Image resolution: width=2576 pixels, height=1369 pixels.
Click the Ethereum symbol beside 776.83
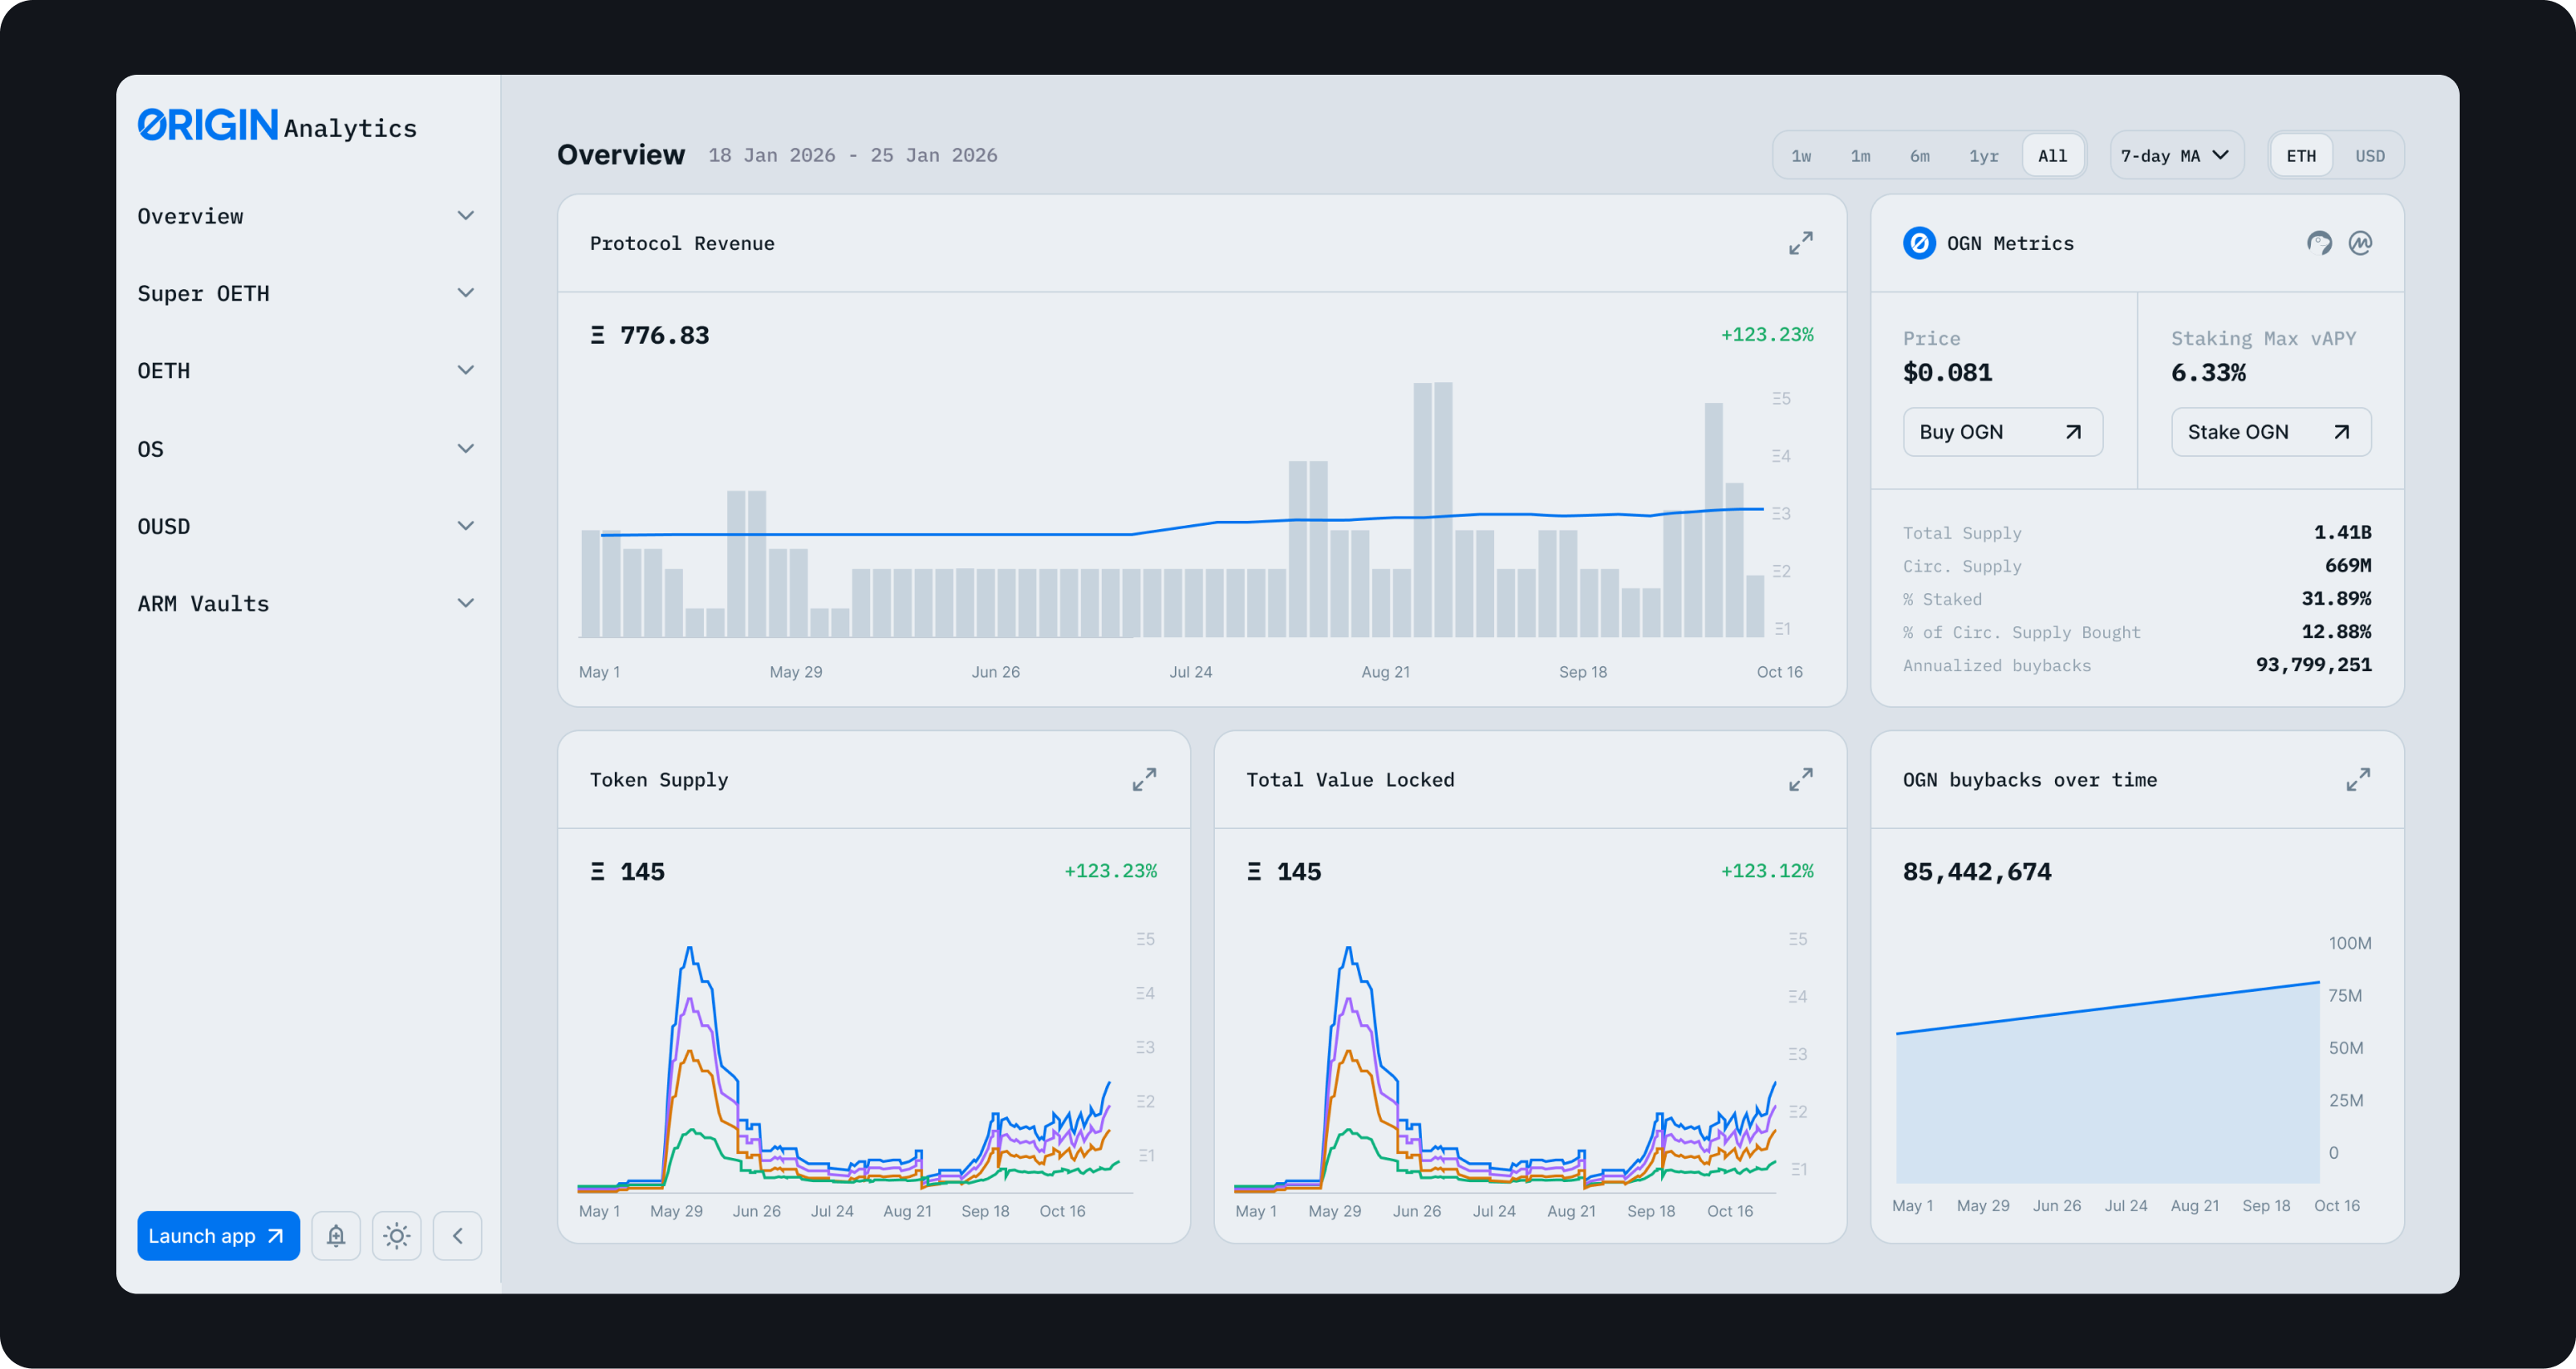click(597, 335)
